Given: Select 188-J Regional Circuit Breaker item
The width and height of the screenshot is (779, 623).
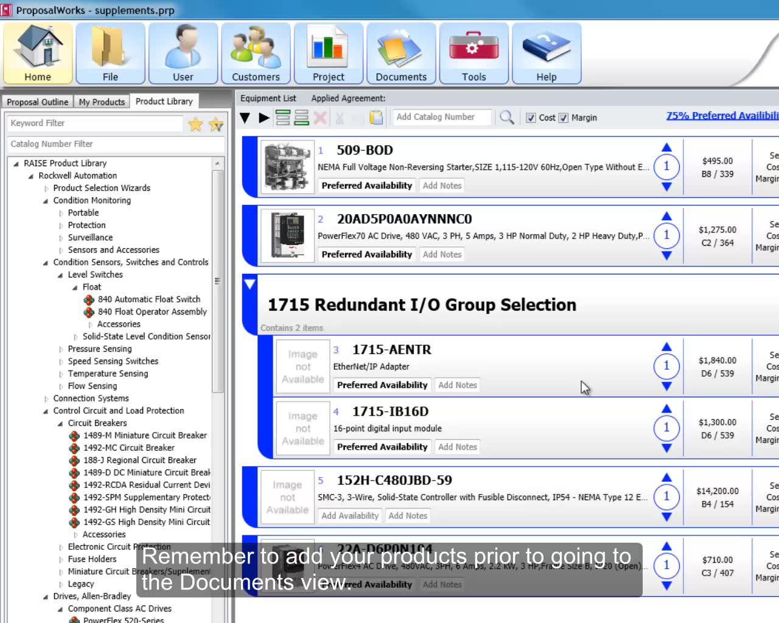Looking at the screenshot, I should pos(140,460).
